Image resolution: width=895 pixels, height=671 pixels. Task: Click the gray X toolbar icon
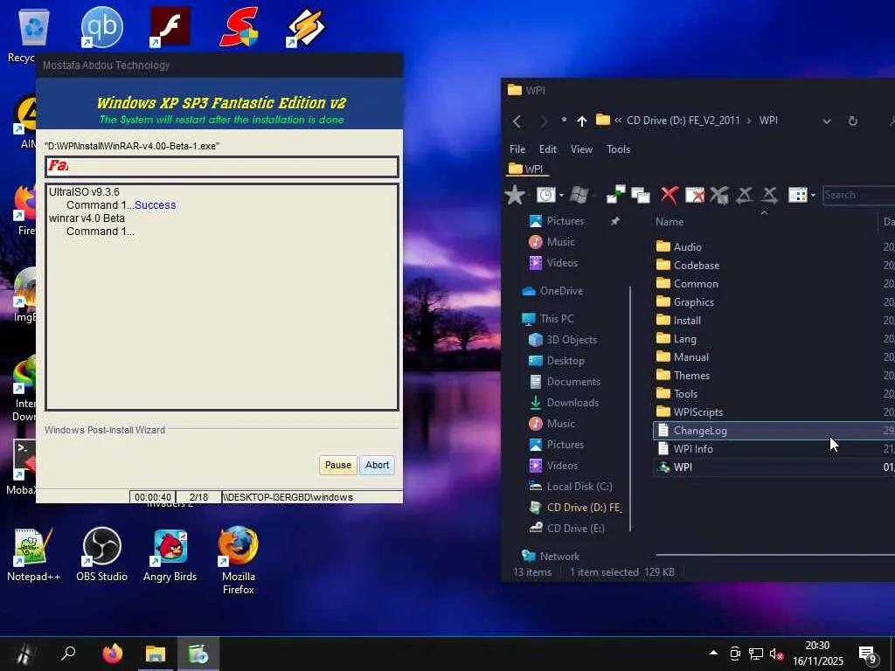click(719, 195)
